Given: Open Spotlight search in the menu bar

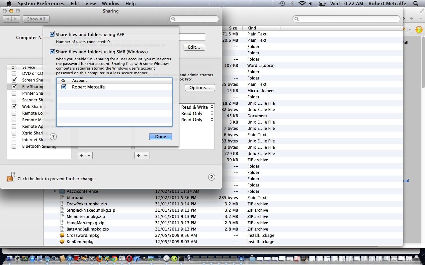Looking at the screenshot, I should click(416, 4).
